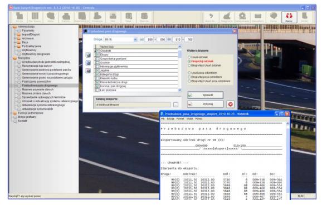Image resolution: width=327 pixels, height=205 pixels.
Task: Click the grid-like plan toolbar icon
Action: tap(35, 17)
